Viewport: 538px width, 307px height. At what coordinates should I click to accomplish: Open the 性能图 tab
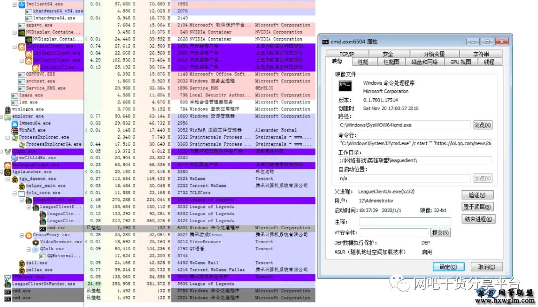392,62
